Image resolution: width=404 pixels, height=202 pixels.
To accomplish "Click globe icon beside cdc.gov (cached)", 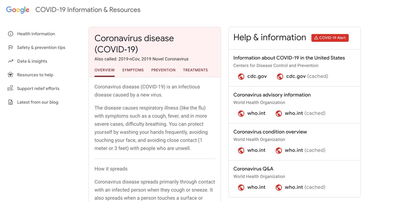I will point(280,77).
